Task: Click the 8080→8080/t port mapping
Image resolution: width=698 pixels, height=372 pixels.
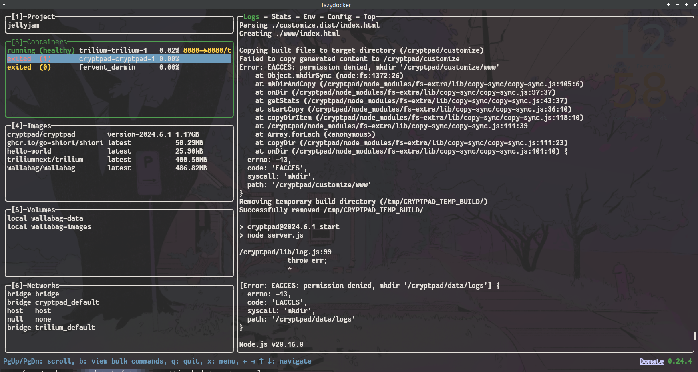Action: click(x=207, y=50)
